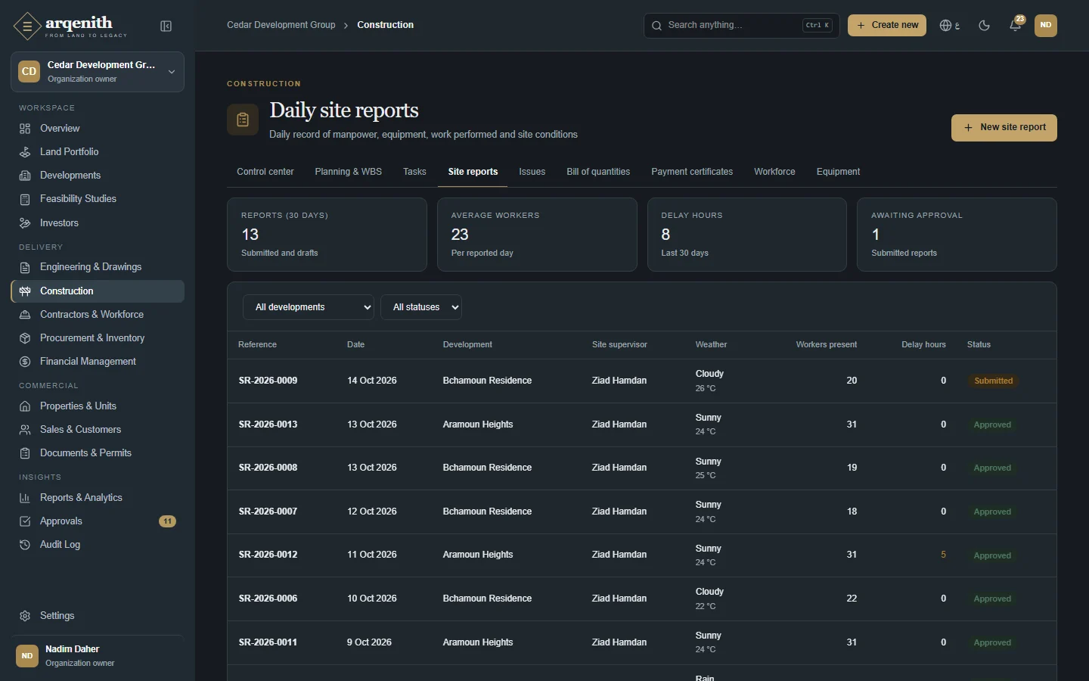Open report SR-2026-0009 reference

coord(268,381)
